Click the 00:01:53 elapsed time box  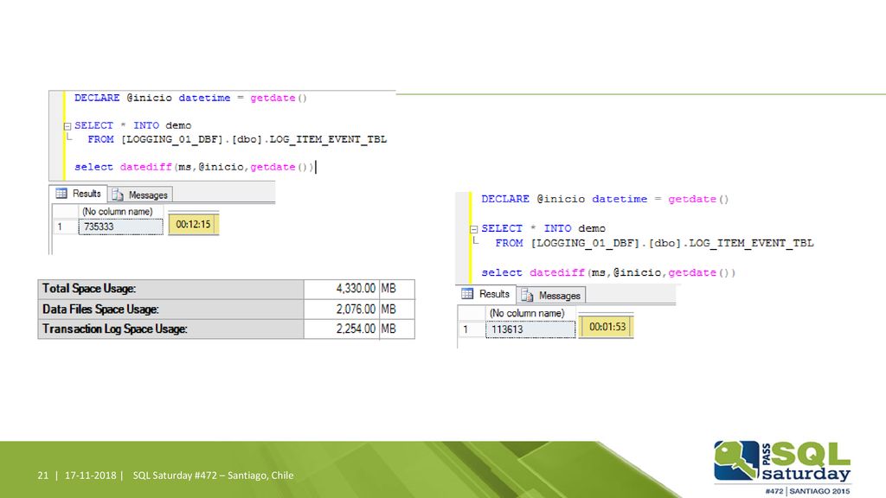coord(607,327)
